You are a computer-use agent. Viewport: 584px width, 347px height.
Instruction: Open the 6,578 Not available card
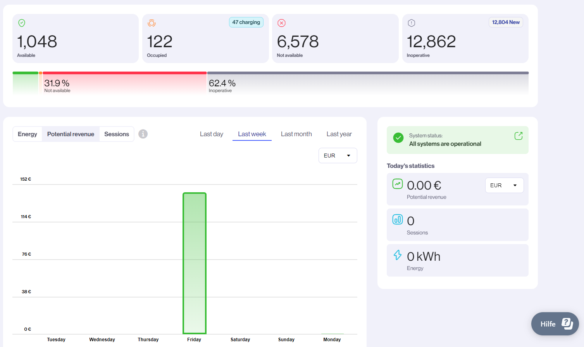335,39
